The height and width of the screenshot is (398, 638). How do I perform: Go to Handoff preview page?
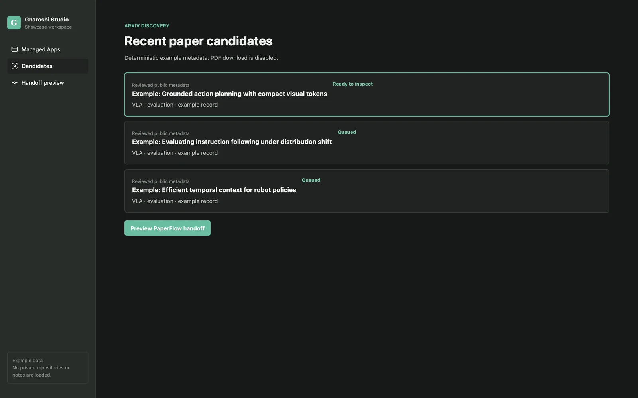pos(47,83)
